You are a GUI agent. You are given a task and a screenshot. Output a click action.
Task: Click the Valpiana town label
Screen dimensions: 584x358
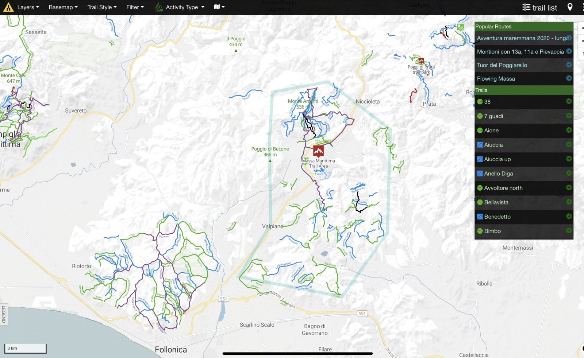(x=273, y=226)
